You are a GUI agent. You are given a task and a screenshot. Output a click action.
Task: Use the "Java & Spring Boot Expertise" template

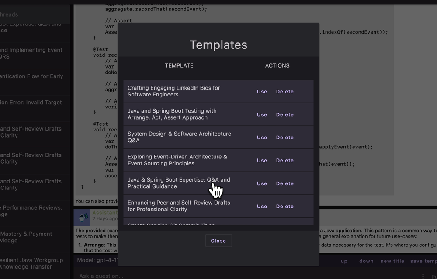click(262, 183)
